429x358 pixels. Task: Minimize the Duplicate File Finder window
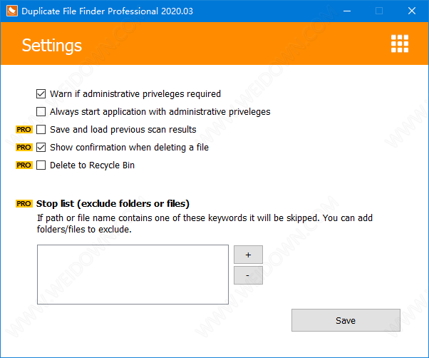(347, 11)
